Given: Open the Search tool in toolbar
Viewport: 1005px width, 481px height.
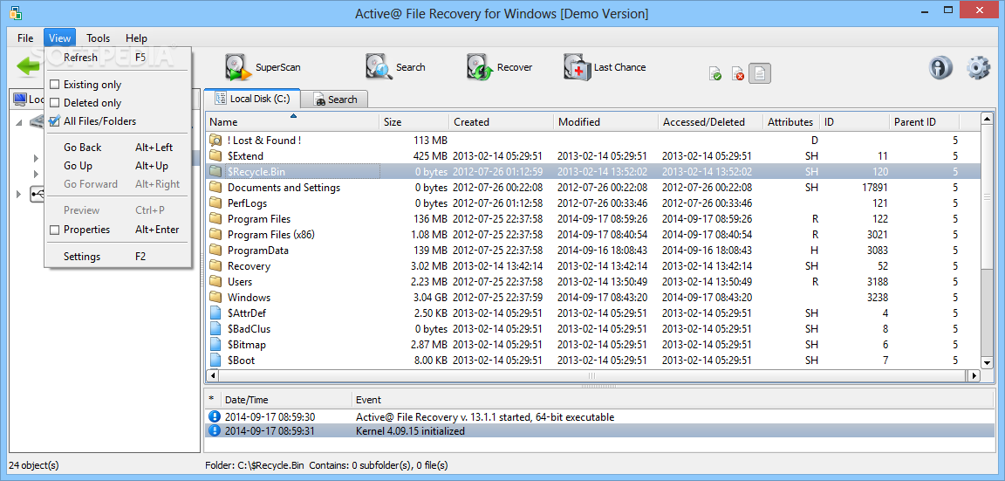Looking at the screenshot, I should click(395, 66).
